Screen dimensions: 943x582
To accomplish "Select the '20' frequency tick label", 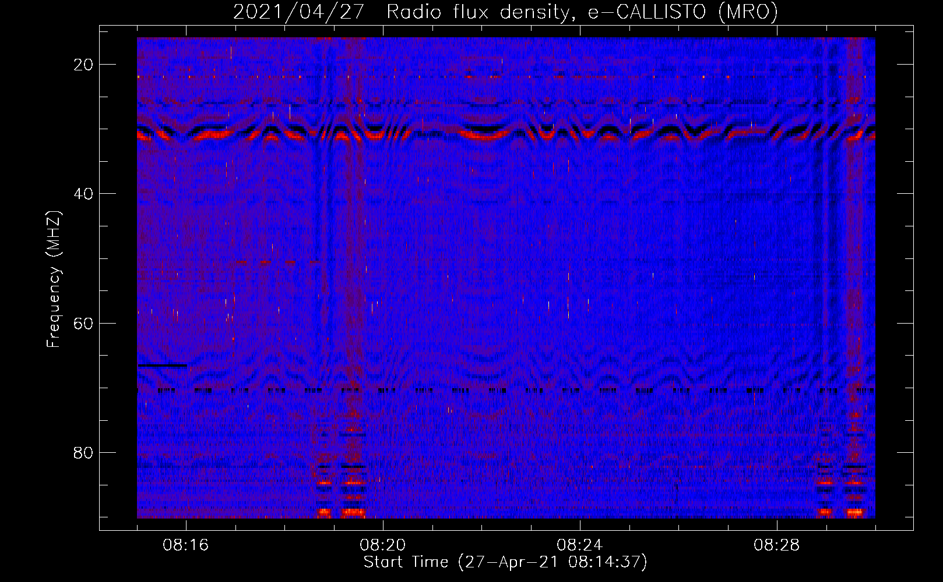I will [x=83, y=65].
